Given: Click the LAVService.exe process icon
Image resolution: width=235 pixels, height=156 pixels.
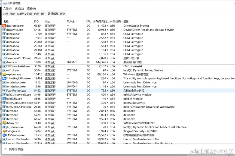Looking at the screenshot, I should pyautogui.click(x=4, y=135).
